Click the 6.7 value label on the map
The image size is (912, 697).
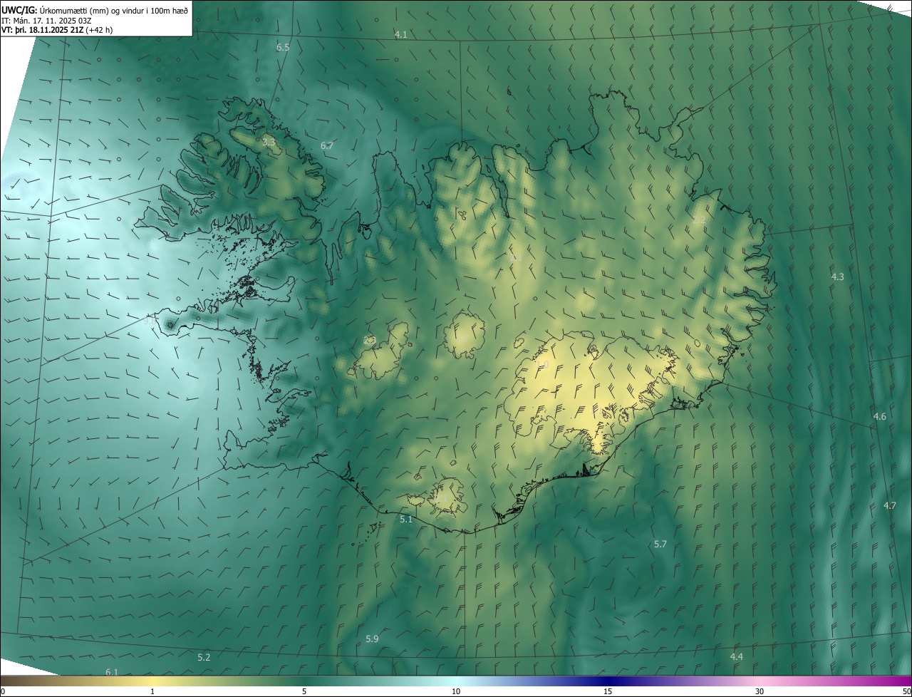[327, 145]
